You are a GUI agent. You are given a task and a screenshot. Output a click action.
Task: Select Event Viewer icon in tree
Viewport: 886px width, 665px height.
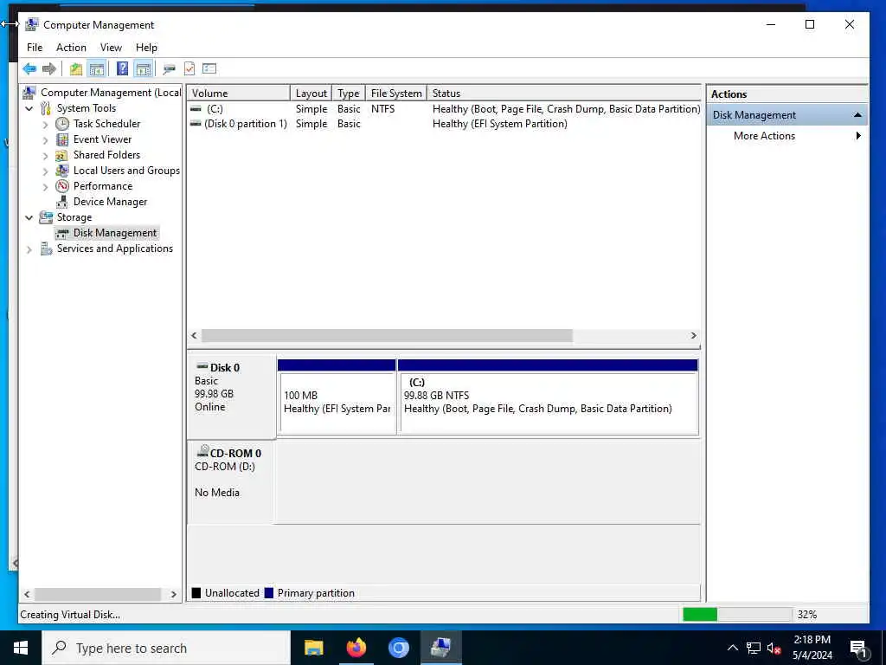[x=62, y=139]
